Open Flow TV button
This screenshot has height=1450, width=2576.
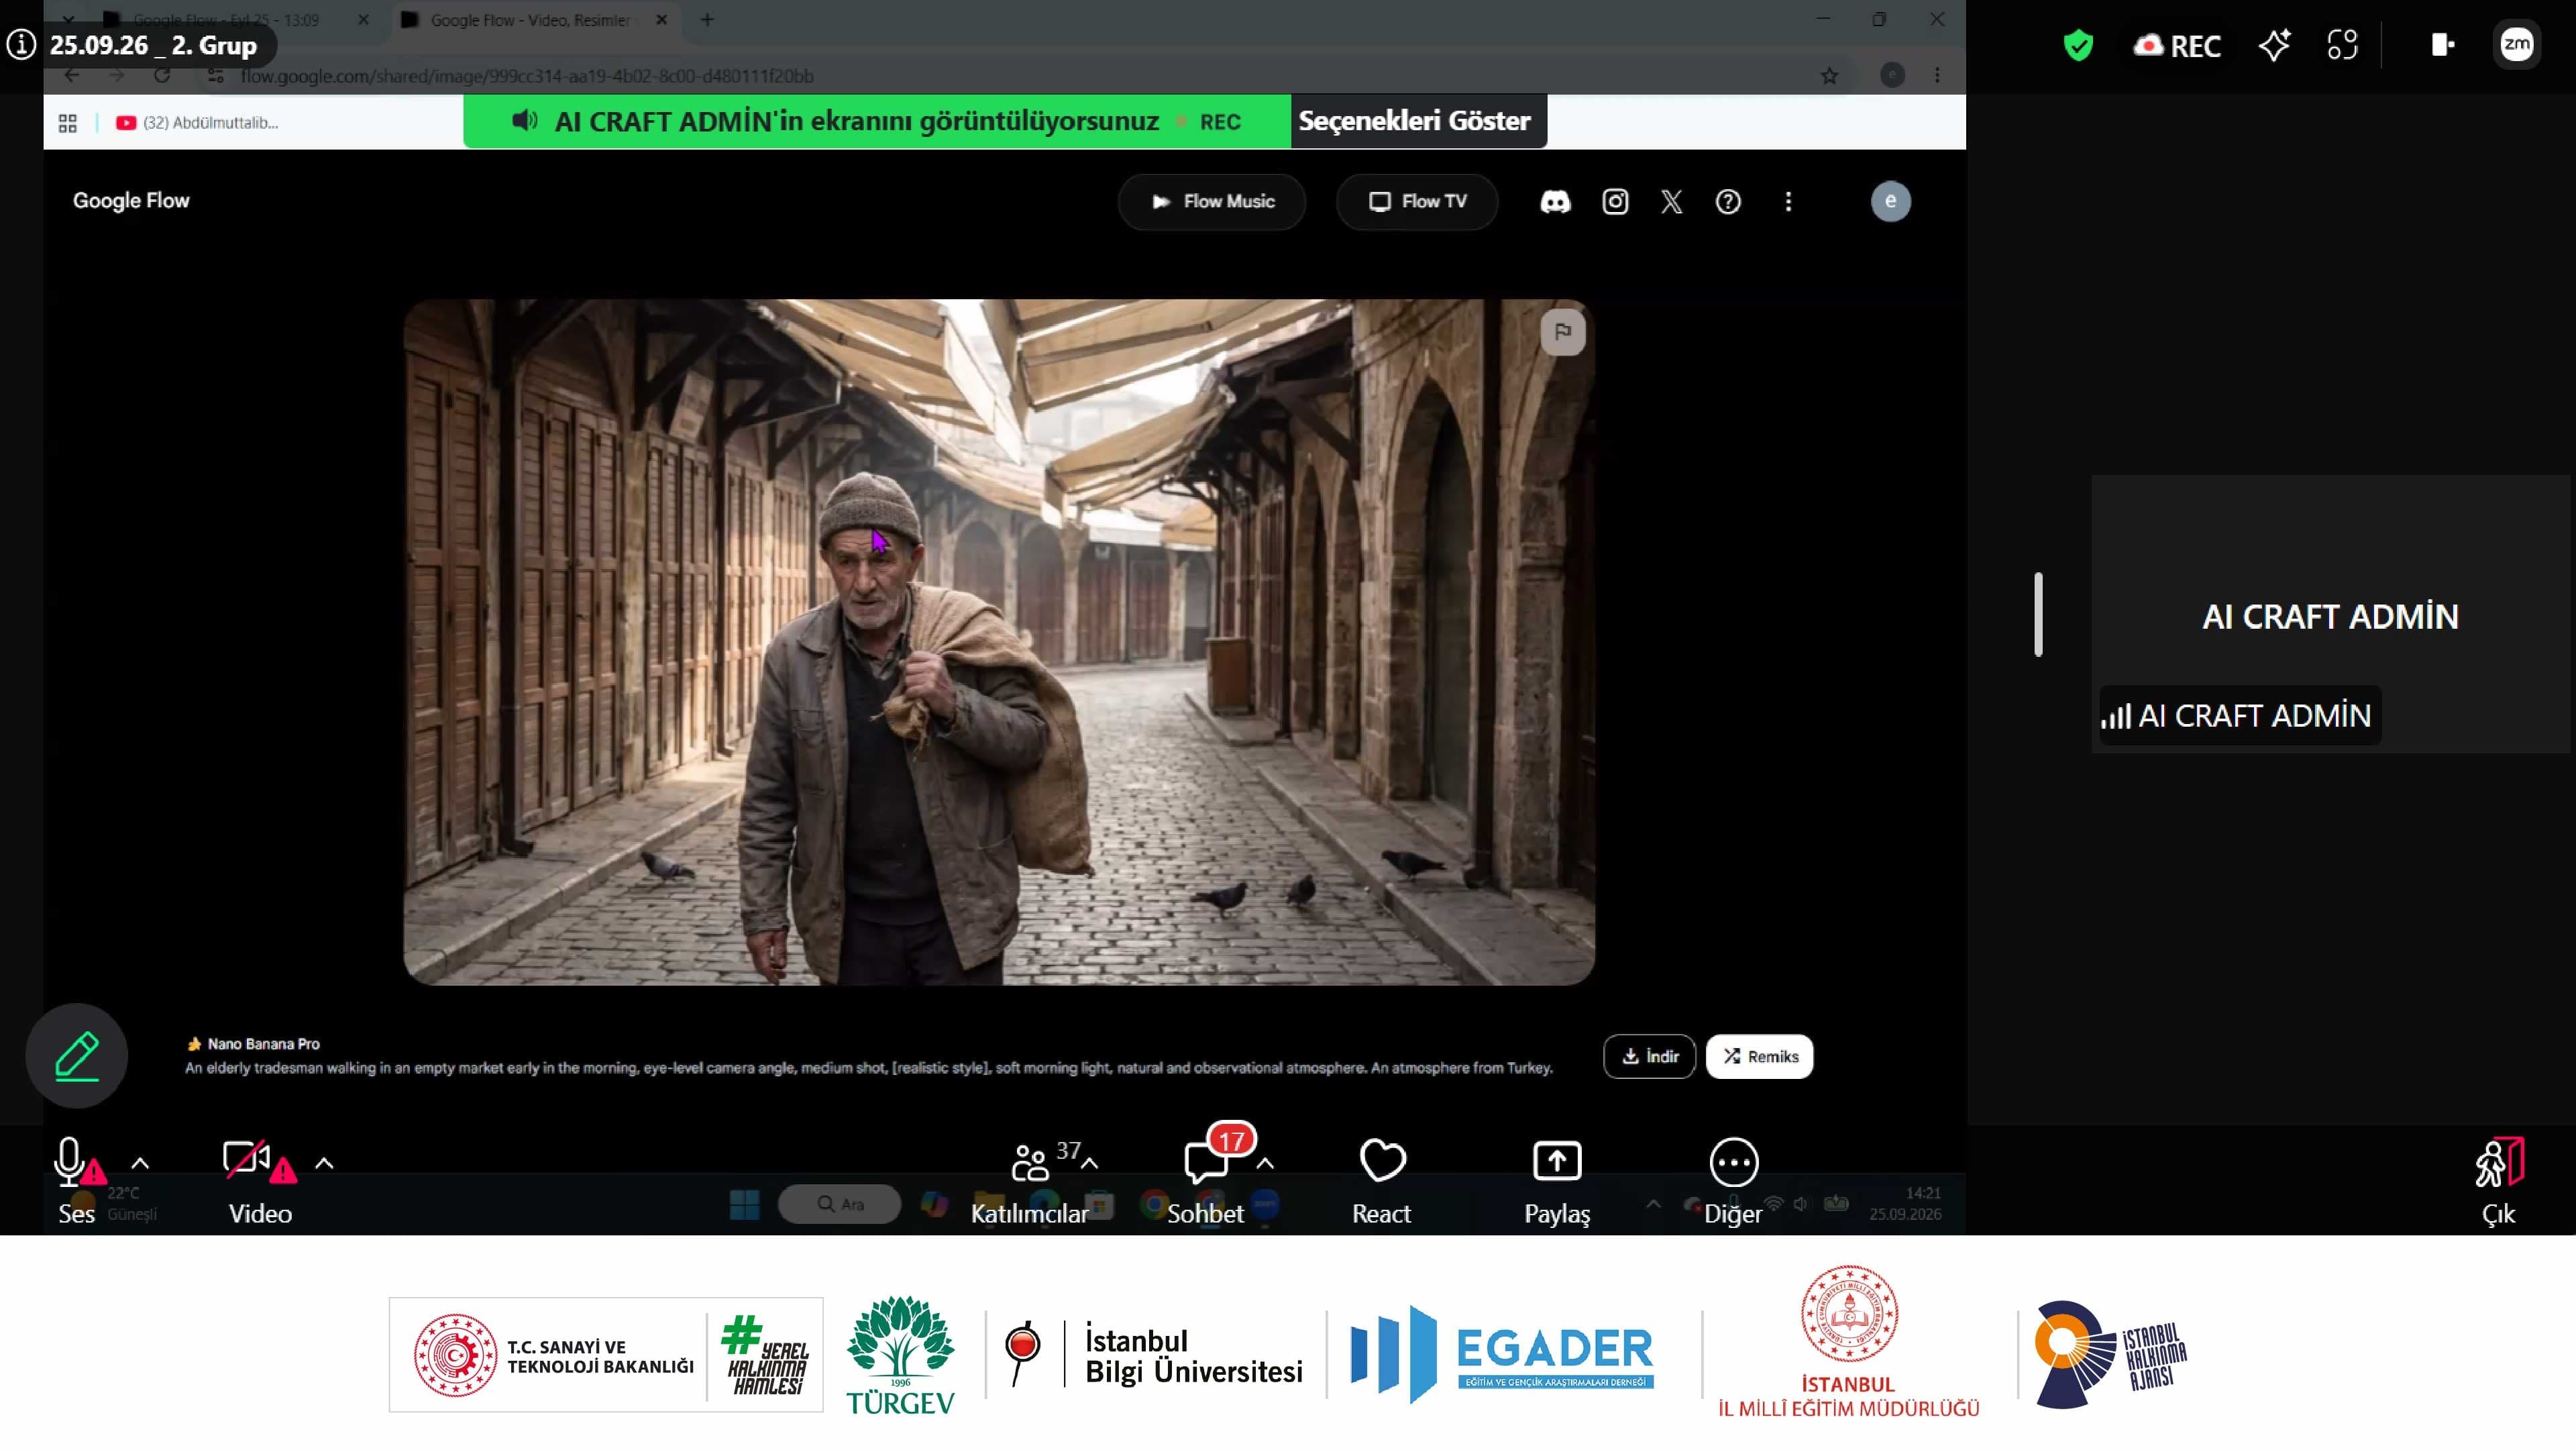[x=1416, y=201]
